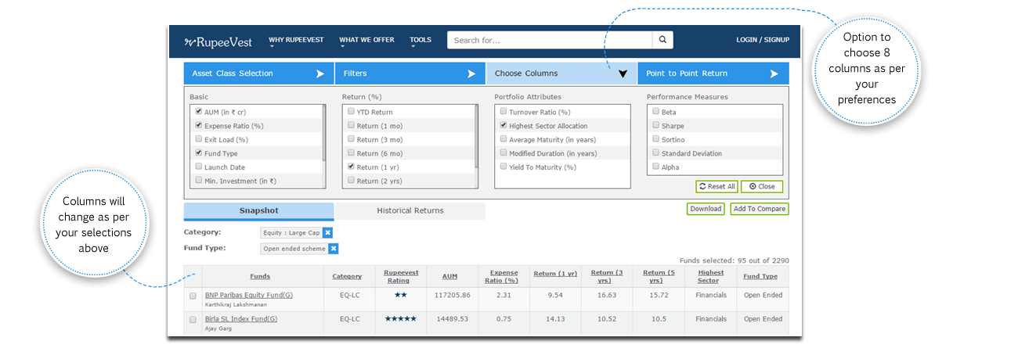1018x348 pixels.
Task: Click the Reset All button
Action: (x=717, y=187)
